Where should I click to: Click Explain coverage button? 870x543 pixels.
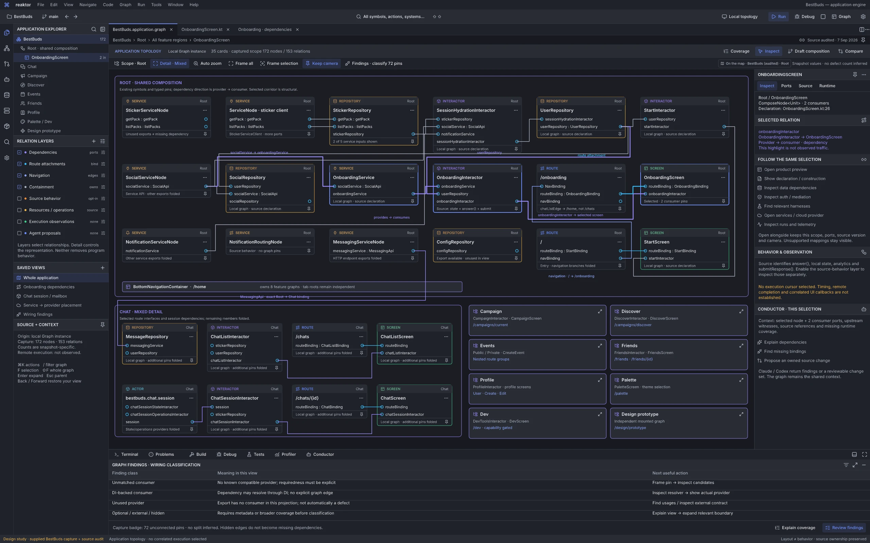click(795, 527)
